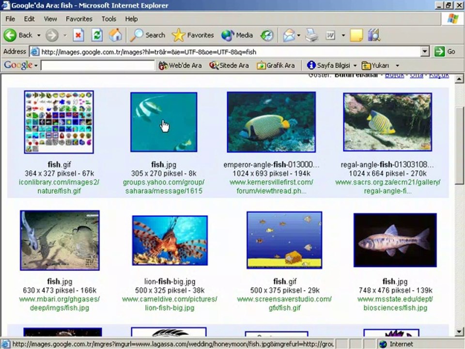Print the page with the Printer icon
Screen dimensions: 465x349
click(x=311, y=35)
